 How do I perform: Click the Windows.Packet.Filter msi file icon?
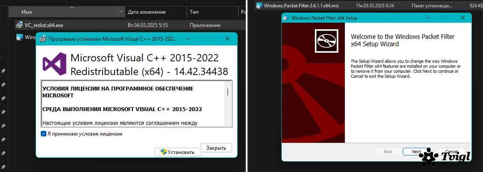259,6
